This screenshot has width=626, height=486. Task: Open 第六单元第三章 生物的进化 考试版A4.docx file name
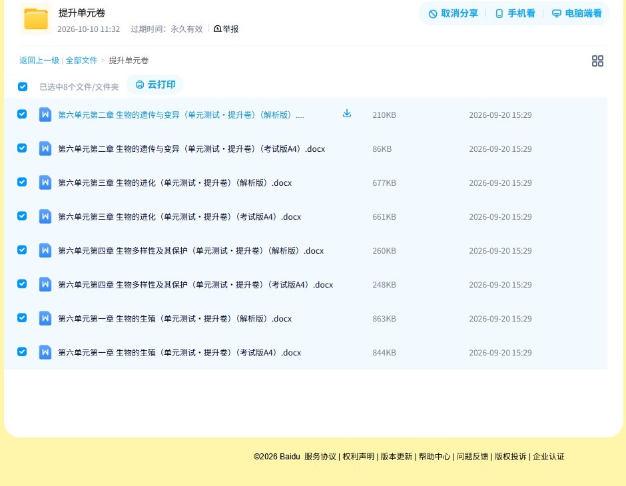click(x=179, y=216)
